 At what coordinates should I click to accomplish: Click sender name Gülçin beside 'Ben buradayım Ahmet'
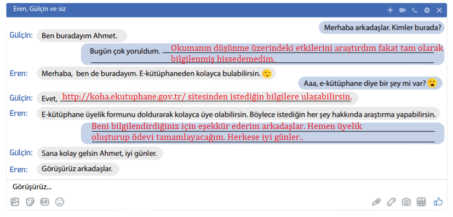pos(21,36)
